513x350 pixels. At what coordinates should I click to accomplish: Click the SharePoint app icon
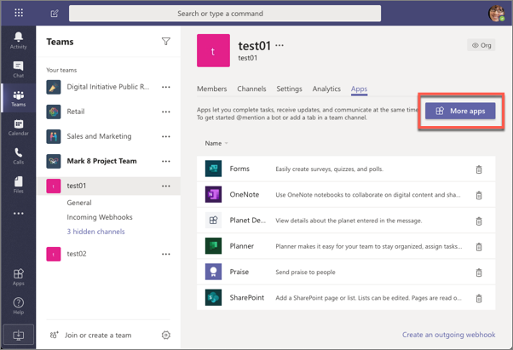pos(213,297)
